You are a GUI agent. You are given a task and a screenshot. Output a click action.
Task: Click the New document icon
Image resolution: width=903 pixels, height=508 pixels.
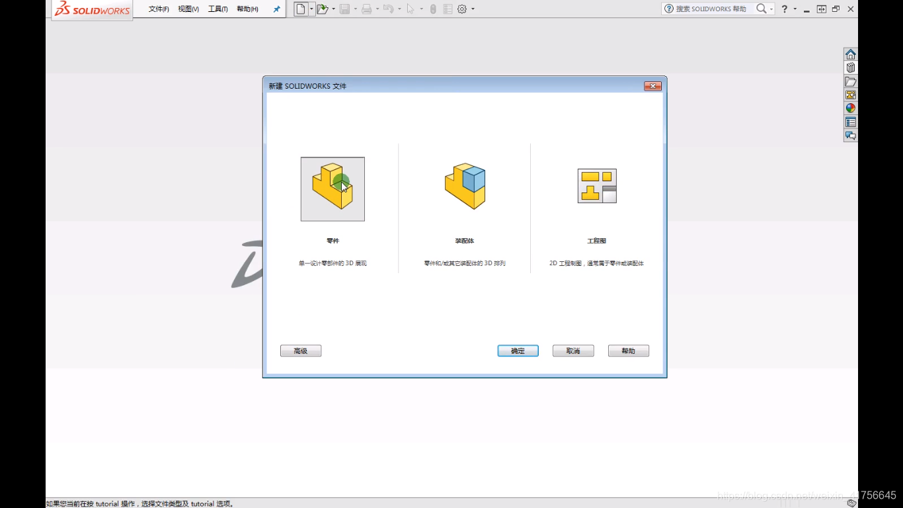tap(301, 9)
